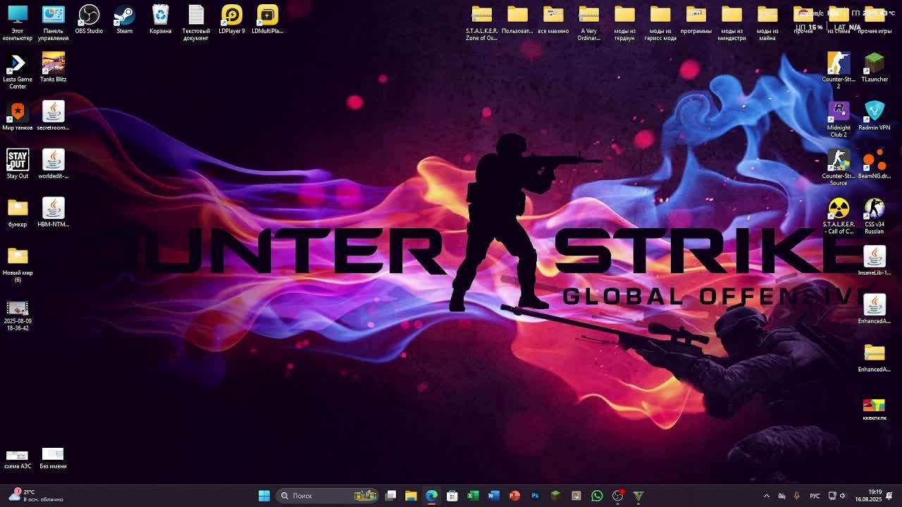The width and height of the screenshot is (902, 507).
Task: Select the ккекпкпк desktop icon
Action: coord(875,409)
